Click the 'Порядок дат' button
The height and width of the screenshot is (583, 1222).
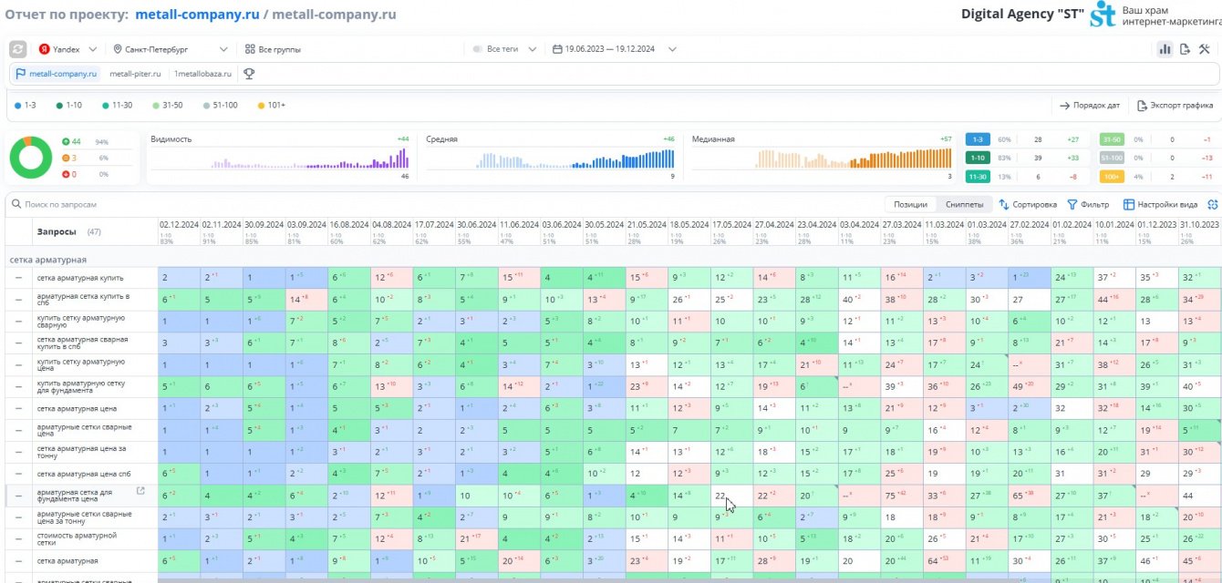[1089, 106]
